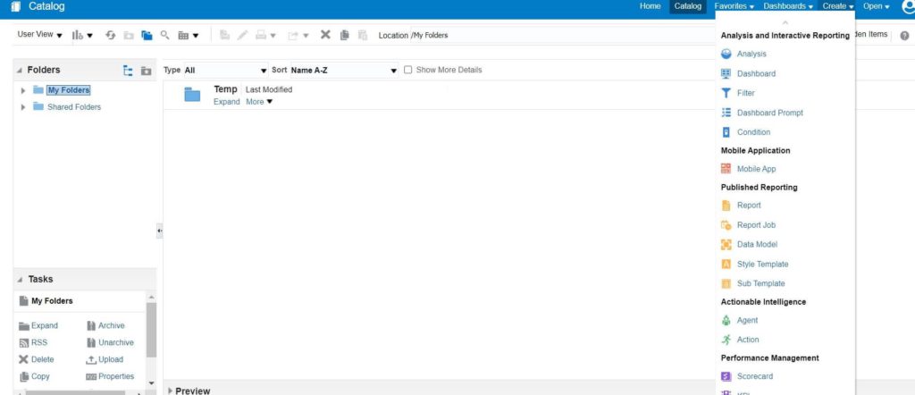Click the Paste icon in toolbar
The width and height of the screenshot is (915, 395).
pos(363,35)
